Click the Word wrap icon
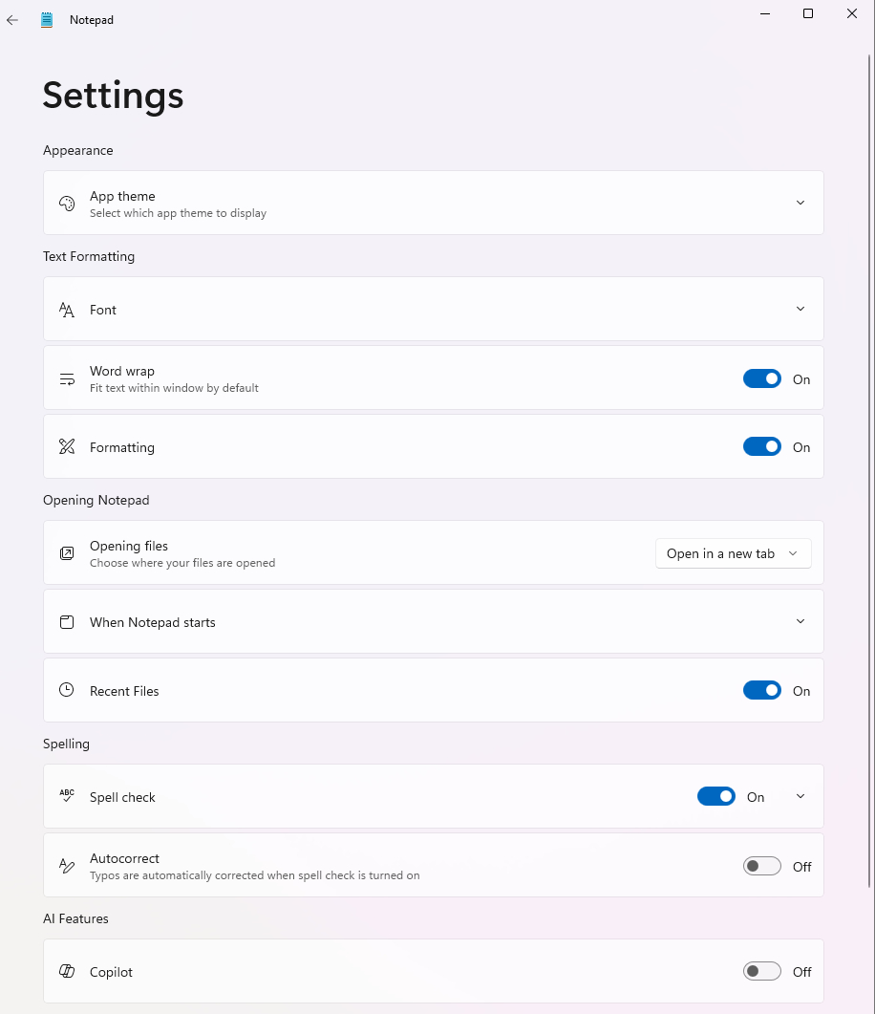The image size is (875, 1014). pyautogui.click(x=67, y=379)
